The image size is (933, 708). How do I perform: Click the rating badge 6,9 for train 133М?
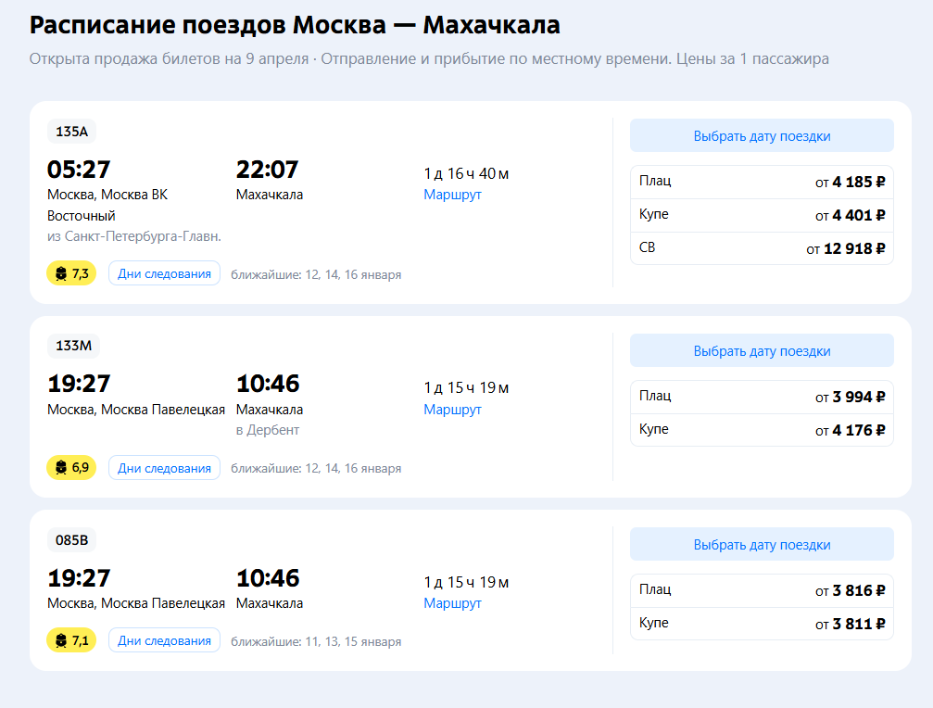pos(71,468)
